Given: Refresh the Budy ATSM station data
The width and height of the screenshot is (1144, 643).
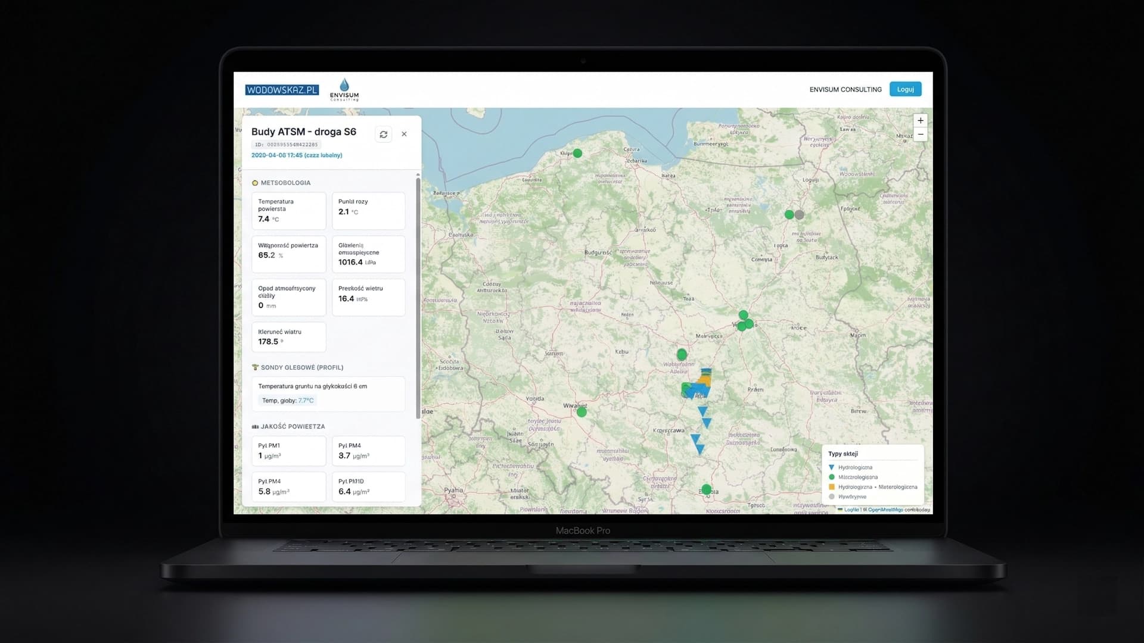Looking at the screenshot, I should (x=383, y=134).
